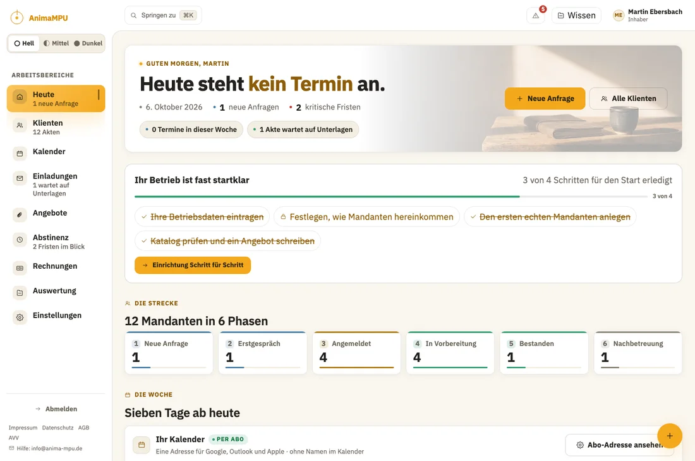The width and height of the screenshot is (695, 461).
Task: Click Katalog prüfen und ein Angebot schreiben step
Action: click(x=227, y=241)
